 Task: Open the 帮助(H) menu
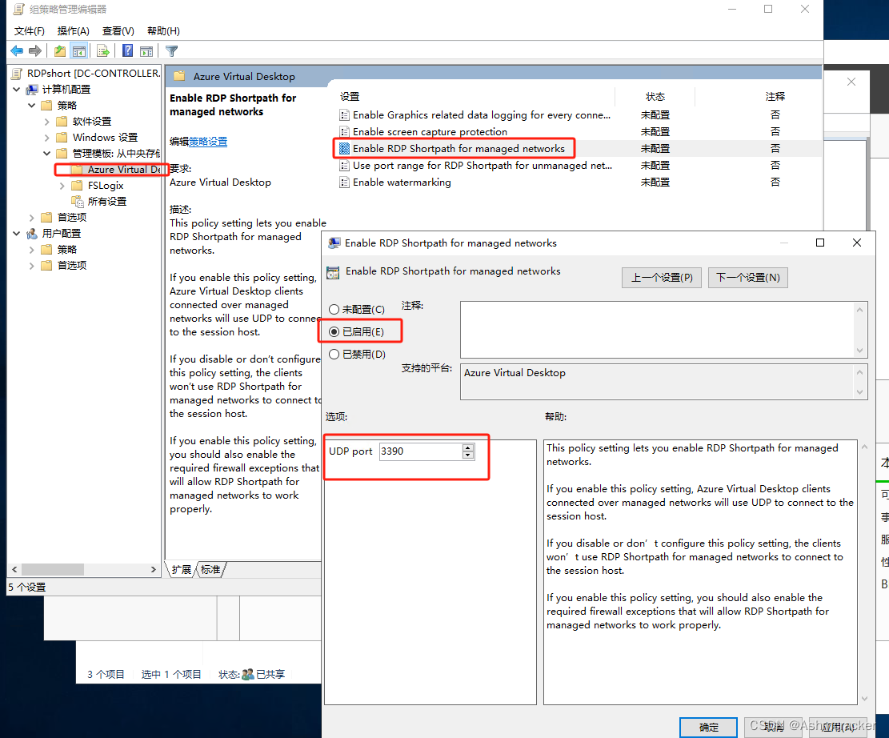pos(163,31)
